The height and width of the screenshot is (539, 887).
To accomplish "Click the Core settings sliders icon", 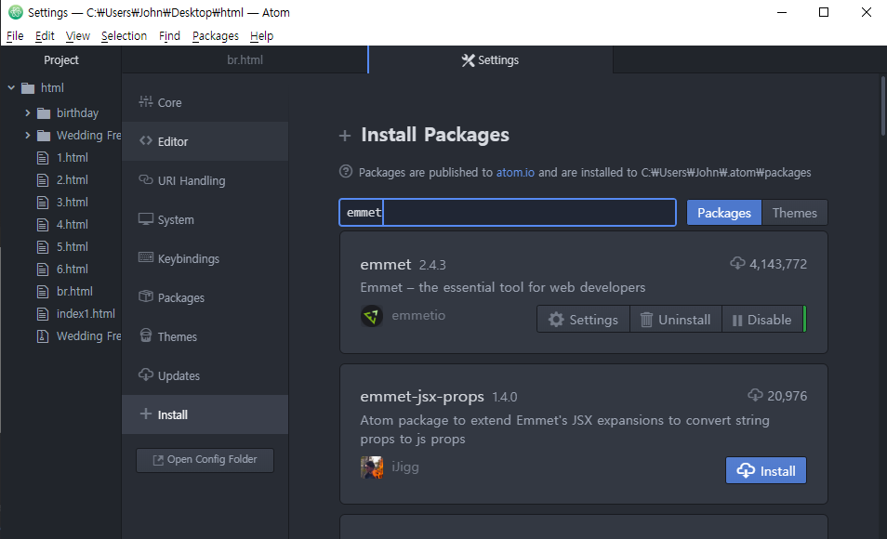I will (145, 102).
